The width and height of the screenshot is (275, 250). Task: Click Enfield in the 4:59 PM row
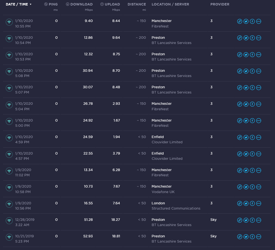158,137
